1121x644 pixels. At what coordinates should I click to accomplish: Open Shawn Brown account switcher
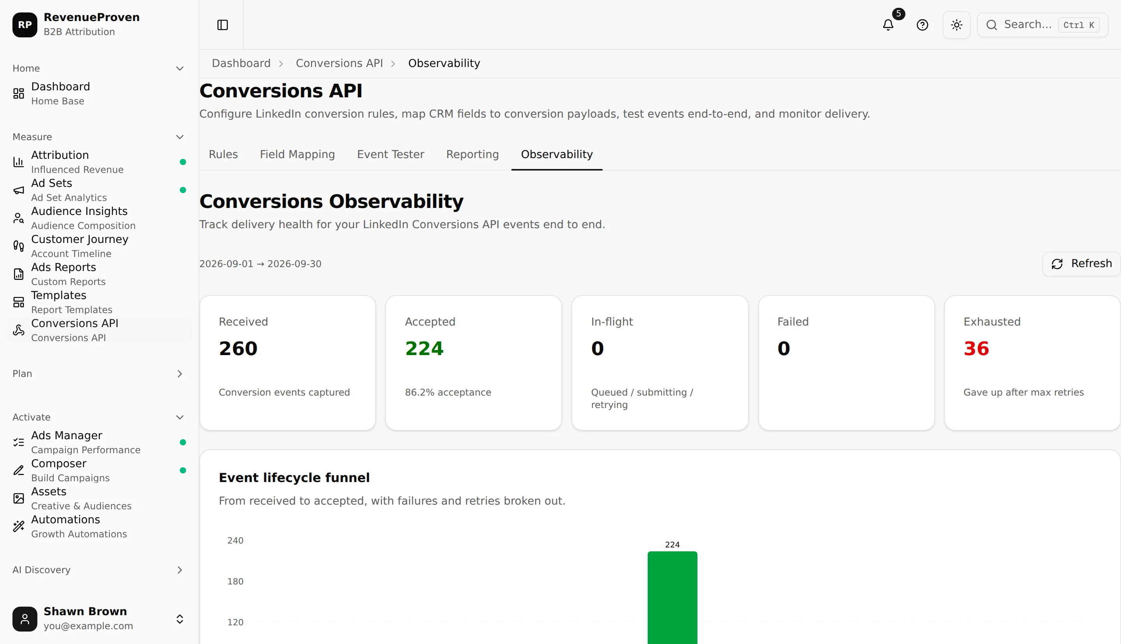pos(99,619)
